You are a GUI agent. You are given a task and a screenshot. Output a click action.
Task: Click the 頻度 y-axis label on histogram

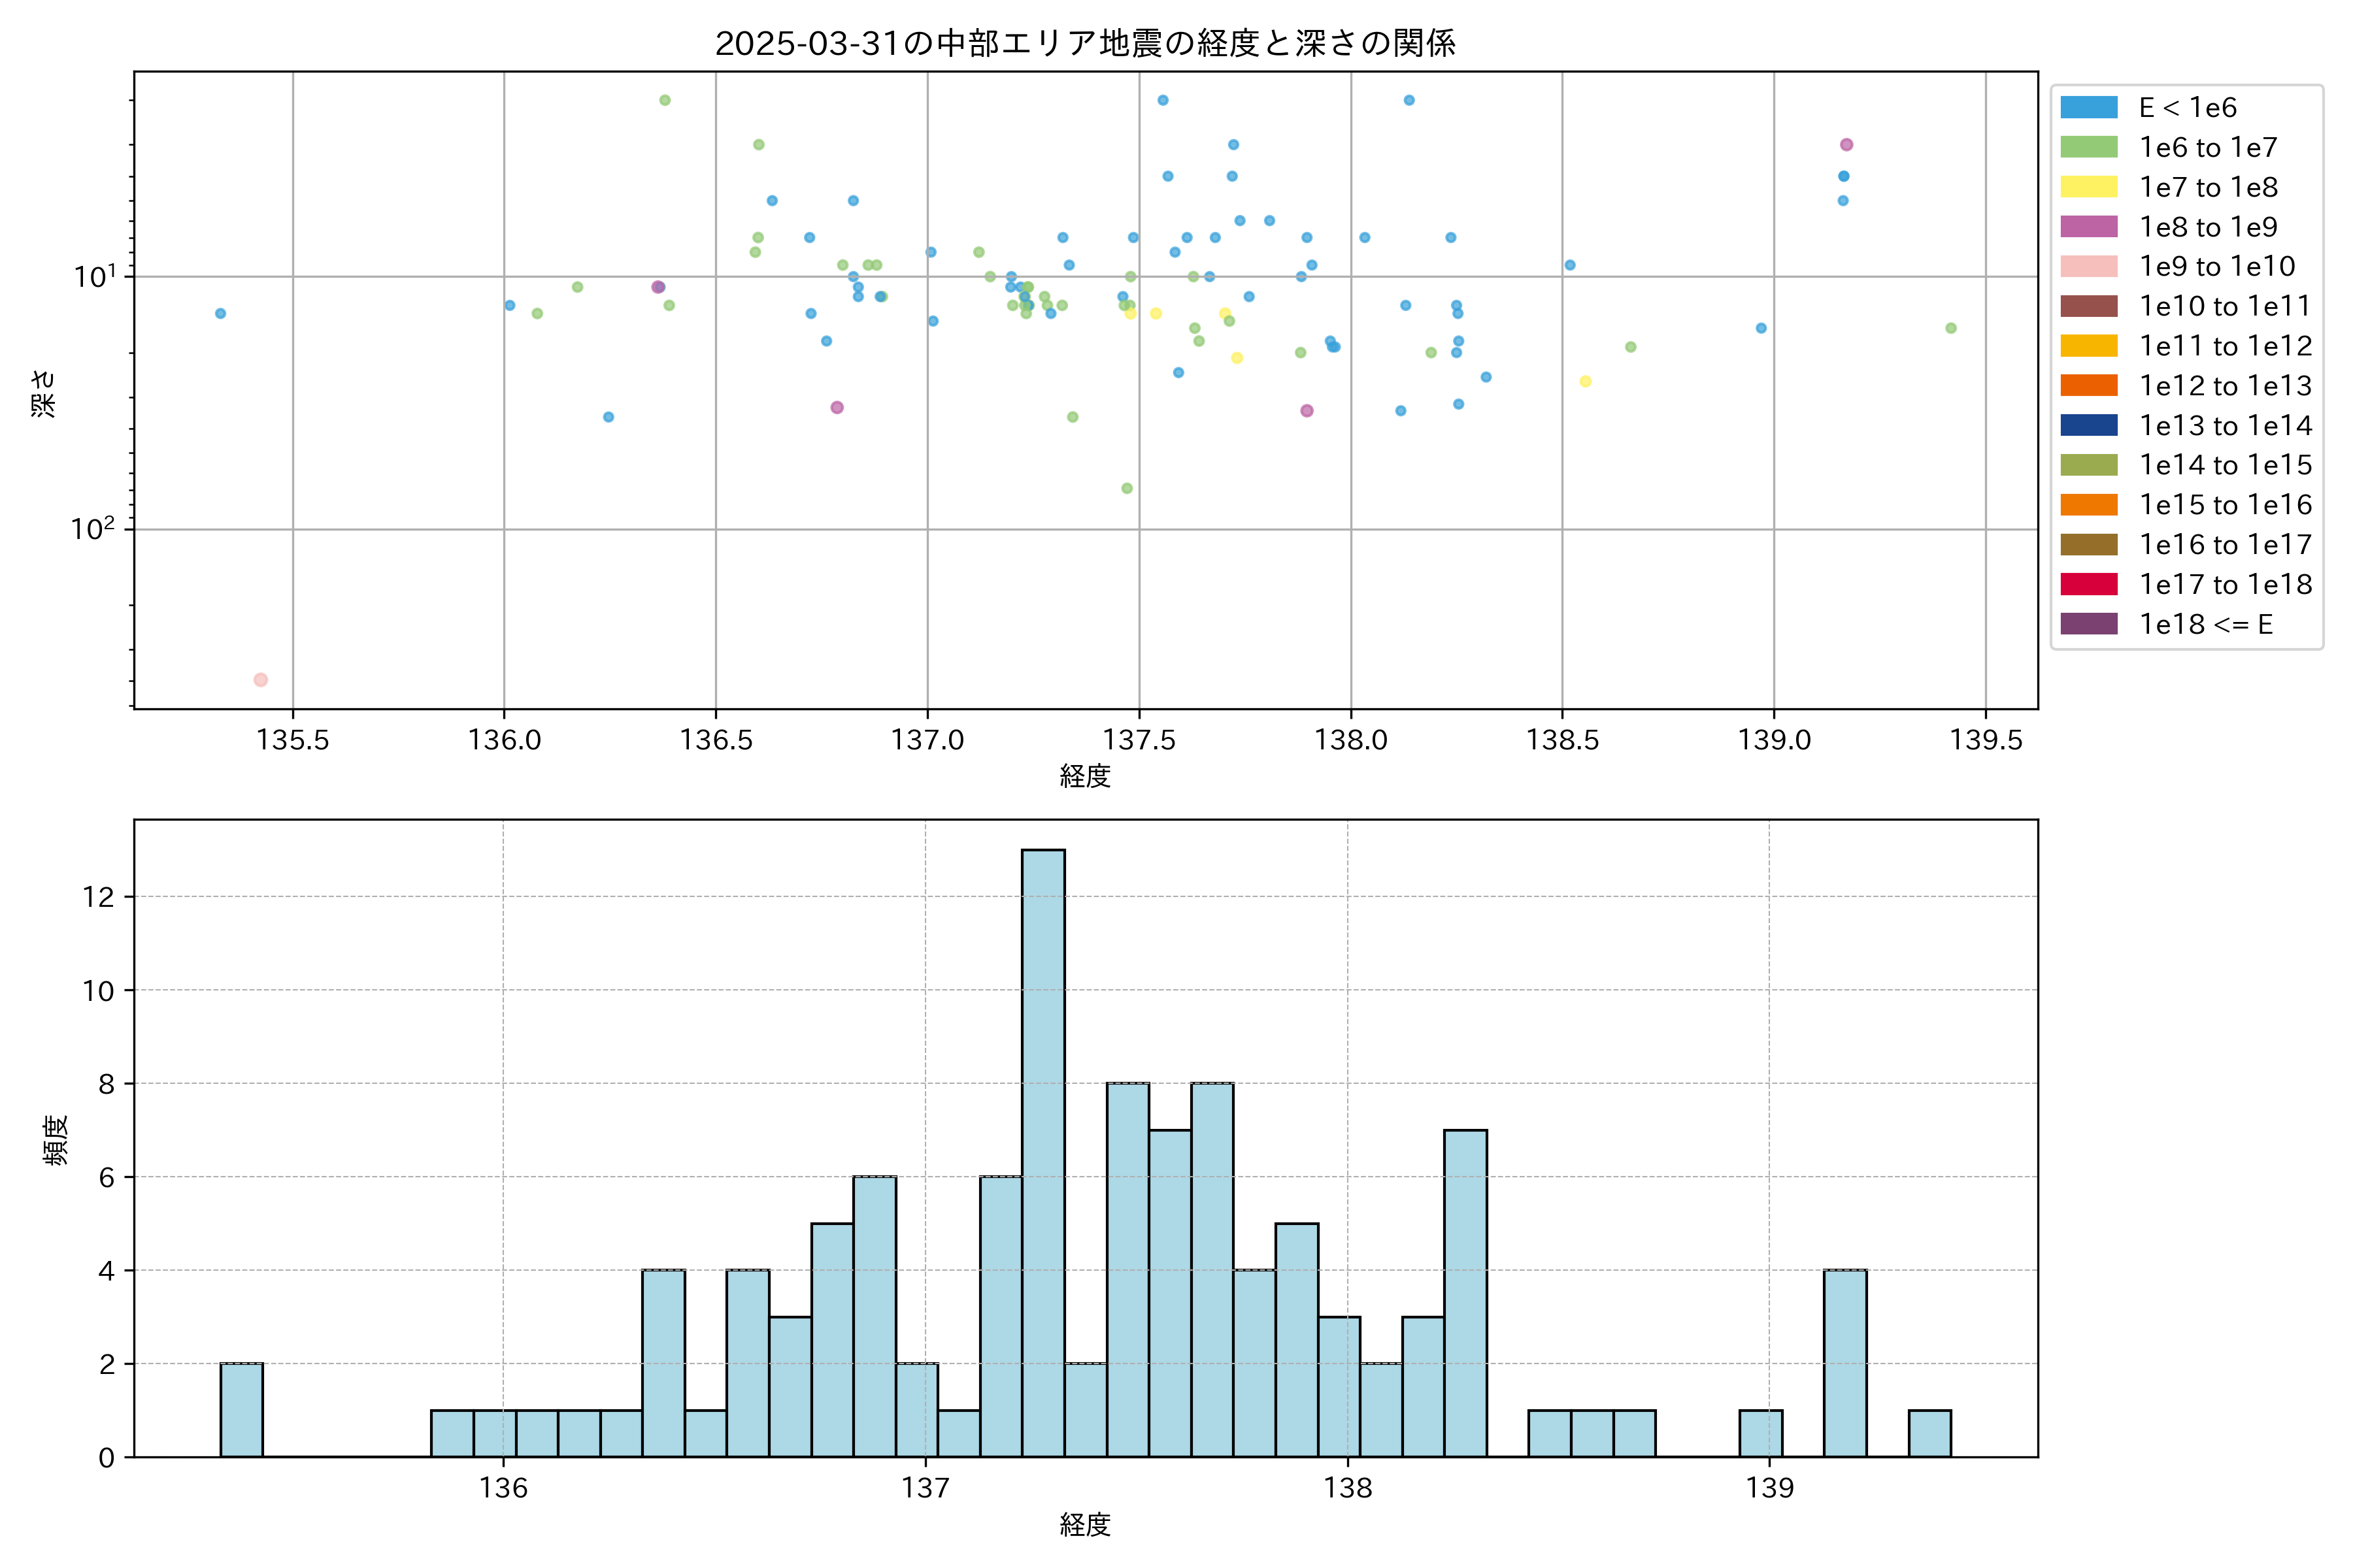(x=56, y=1140)
